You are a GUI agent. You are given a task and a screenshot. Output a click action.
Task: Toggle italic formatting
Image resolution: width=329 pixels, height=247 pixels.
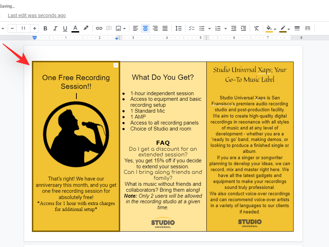[55, 28]
